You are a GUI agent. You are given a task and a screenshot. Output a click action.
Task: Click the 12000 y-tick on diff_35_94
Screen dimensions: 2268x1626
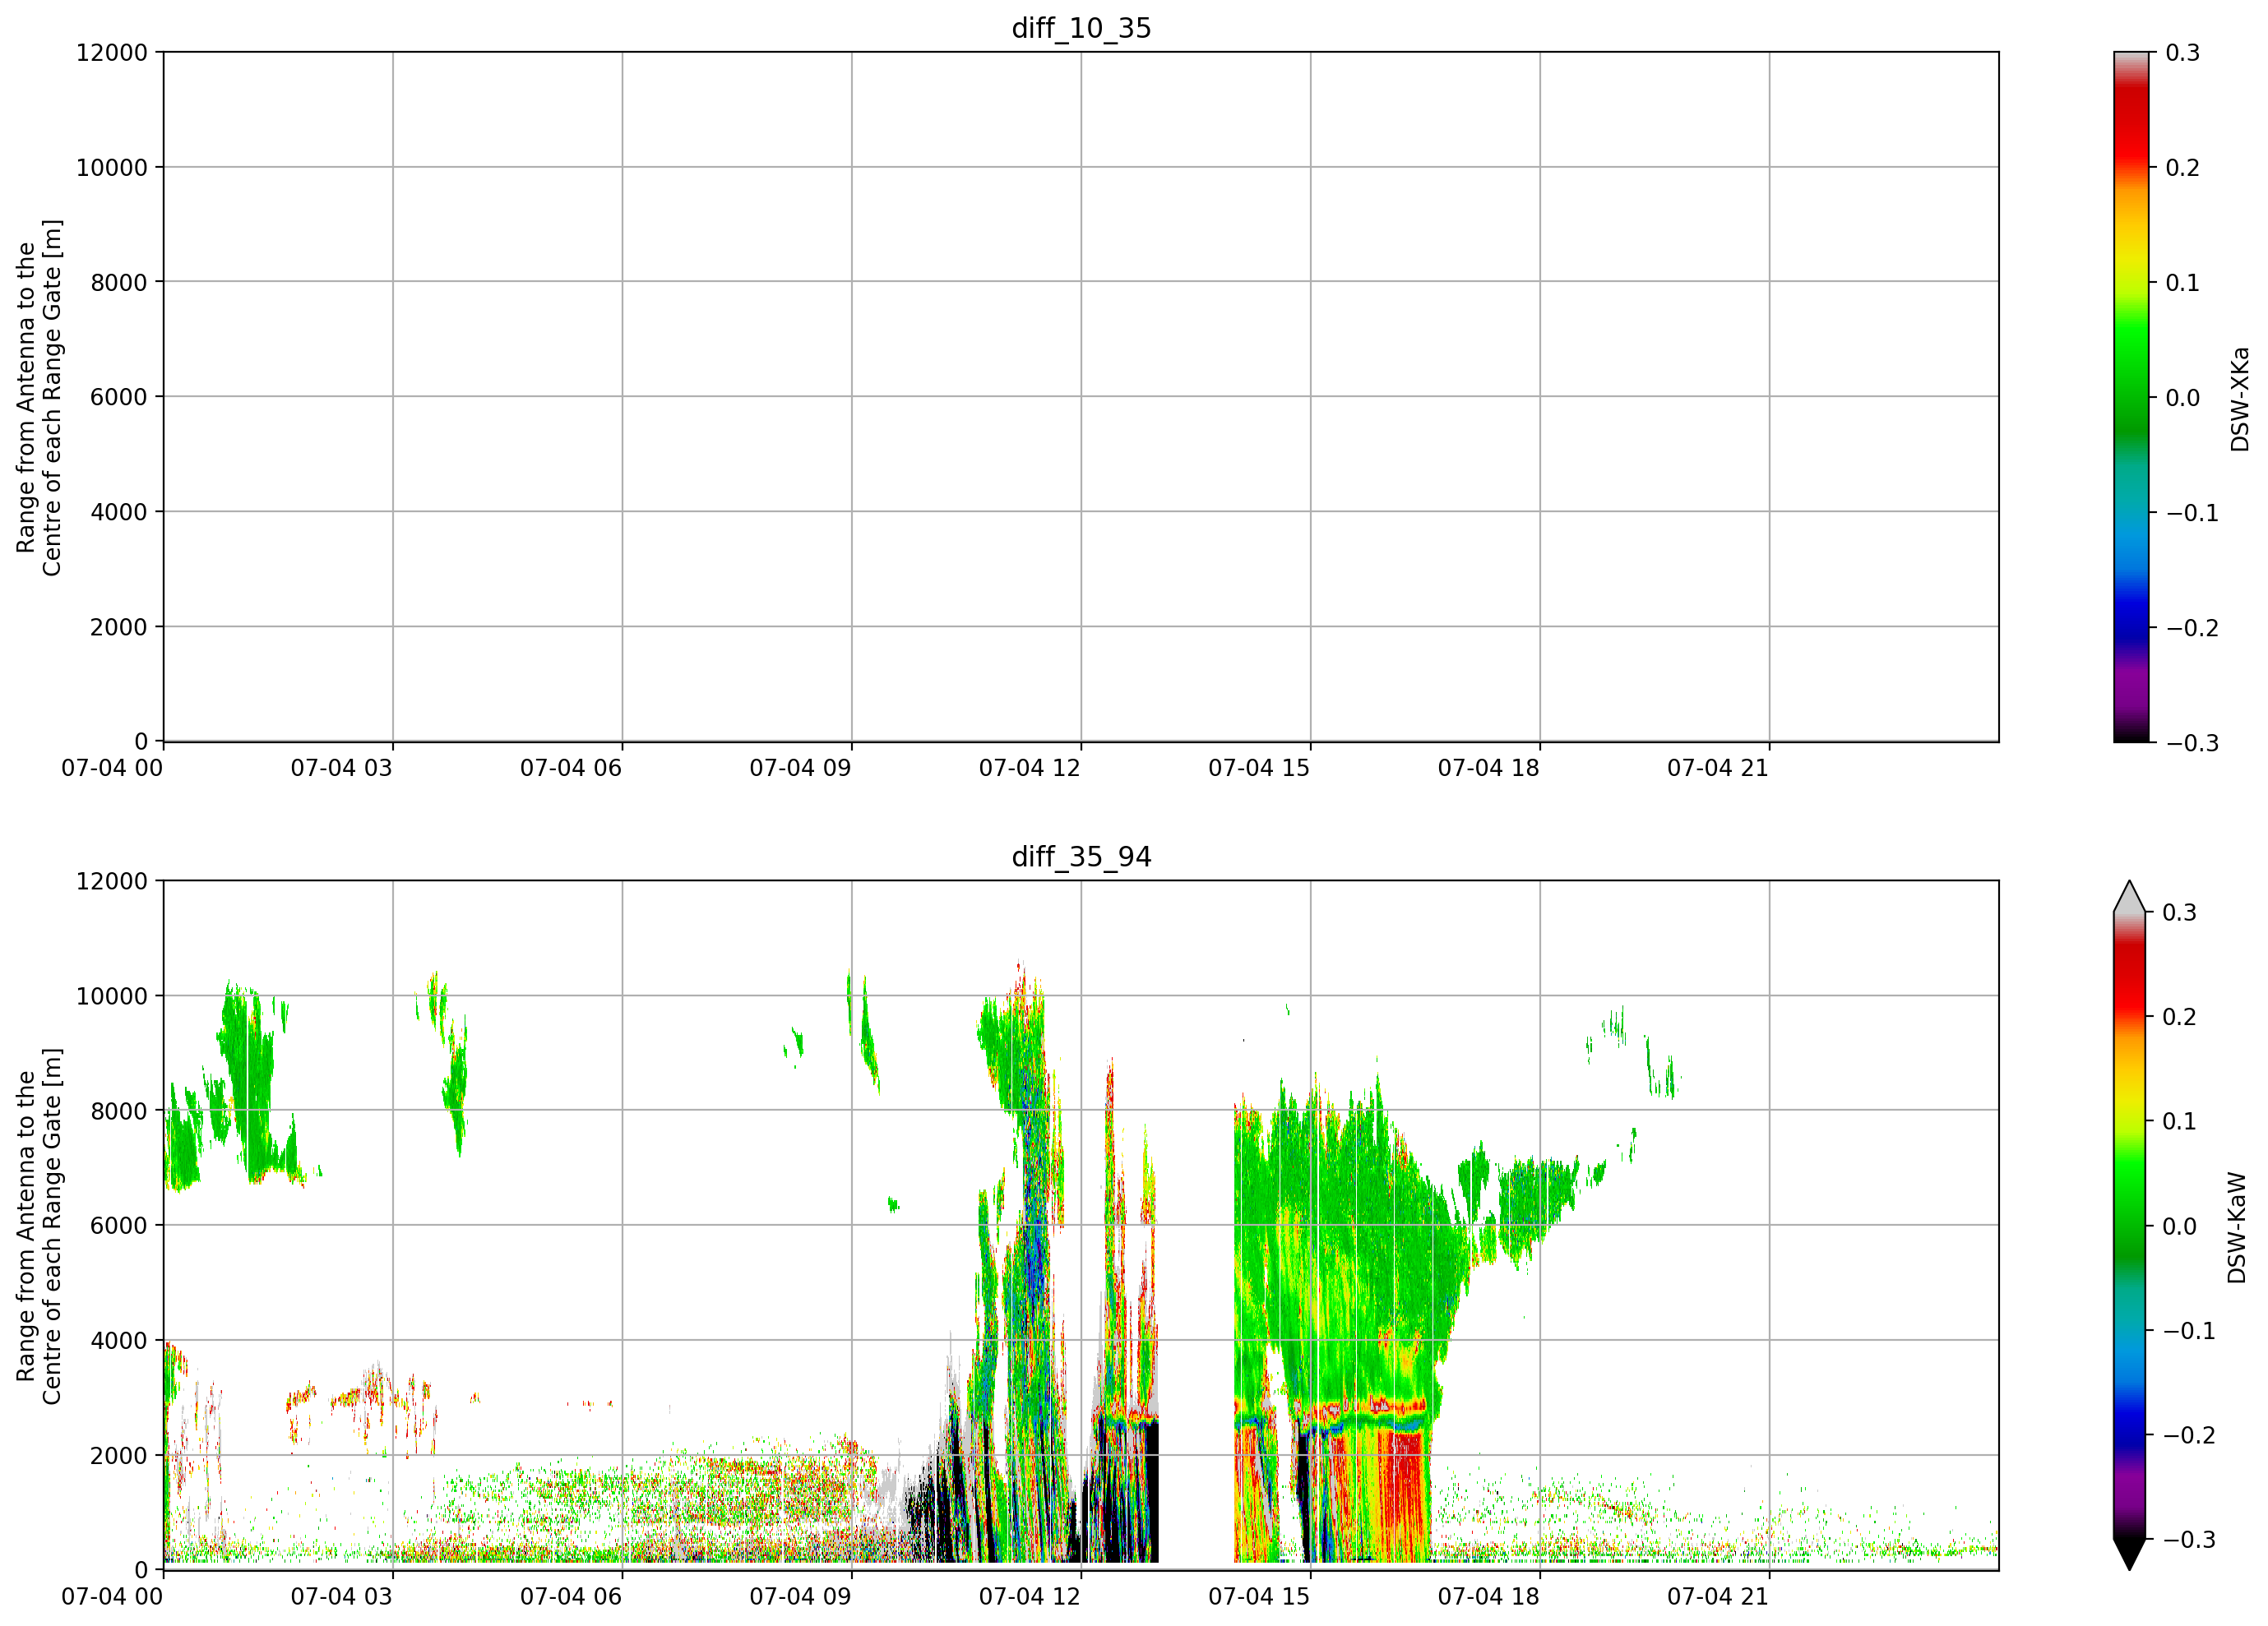[112, 880]
